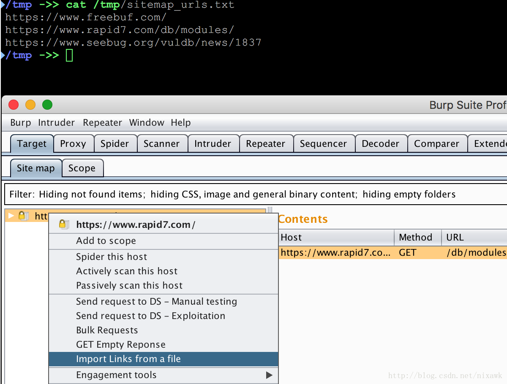Switch to the Spider tab
This screenshot has width=507, height=384.
click(115, 143)
